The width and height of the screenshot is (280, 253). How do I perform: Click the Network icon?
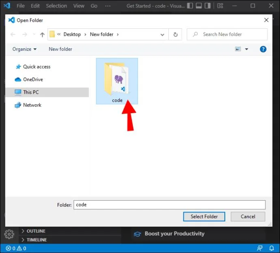[x=18, y=105]
